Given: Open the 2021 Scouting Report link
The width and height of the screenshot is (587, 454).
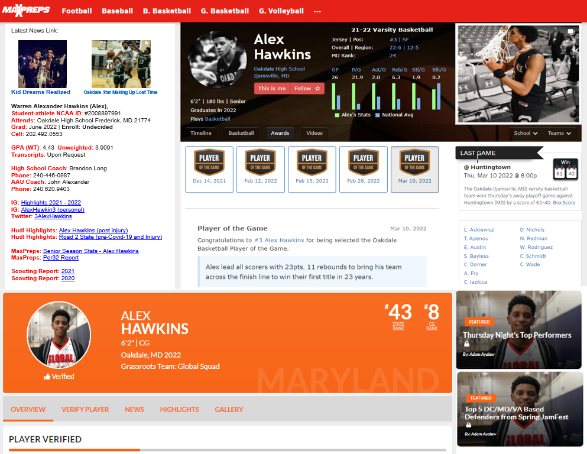Looking at the screenshot, I should (x=68, y=271).
